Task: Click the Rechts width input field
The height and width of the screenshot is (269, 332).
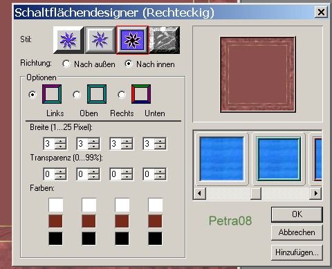Action: pos(116,144)
